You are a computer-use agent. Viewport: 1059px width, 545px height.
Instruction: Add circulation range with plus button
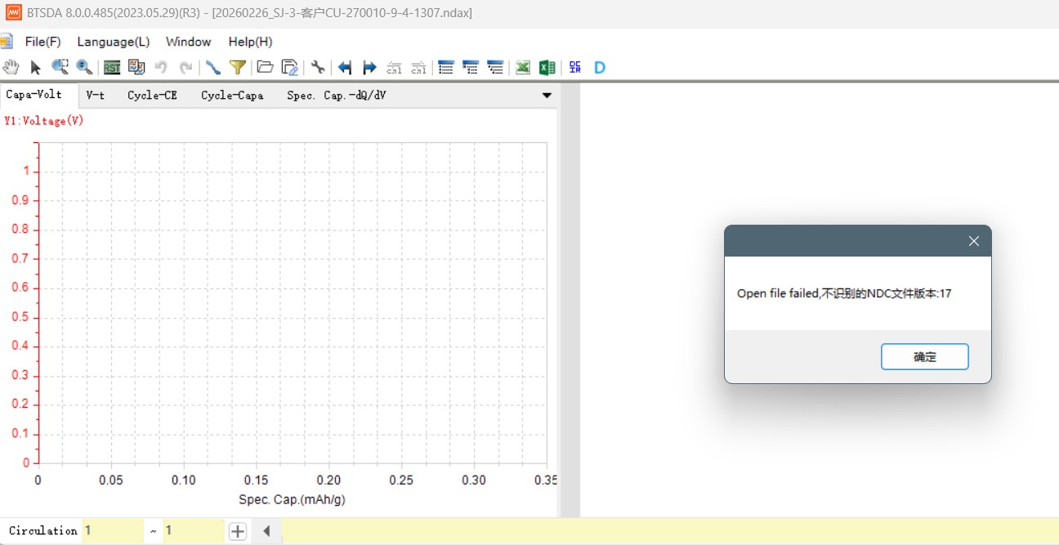237,531
